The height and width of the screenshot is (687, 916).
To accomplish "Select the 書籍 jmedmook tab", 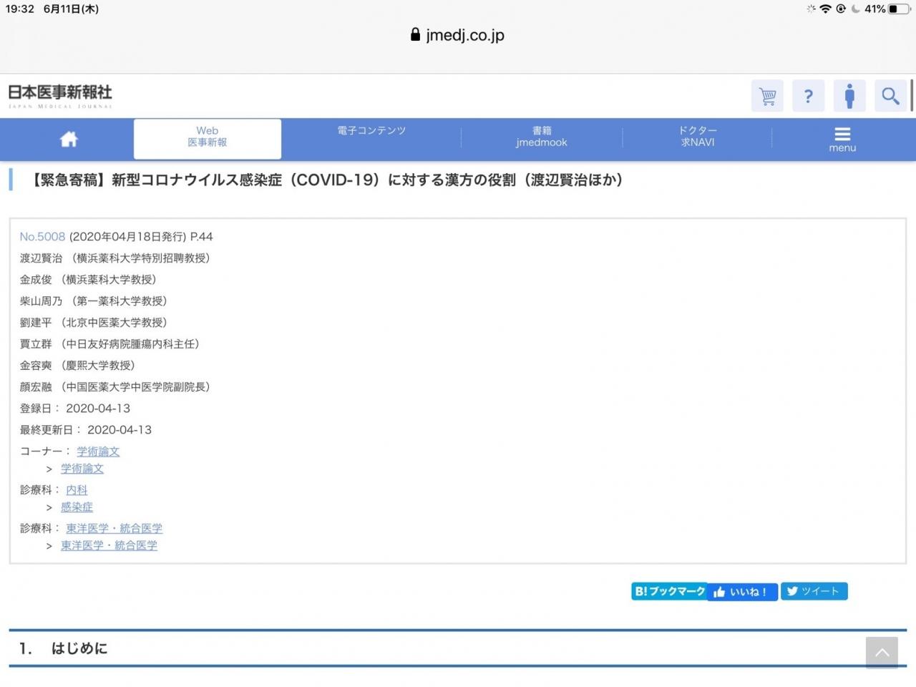I will (x=542, y=137).
